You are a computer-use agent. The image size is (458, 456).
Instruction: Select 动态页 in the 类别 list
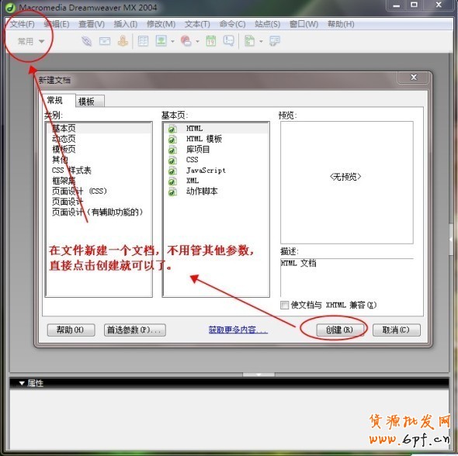(64, 139)
